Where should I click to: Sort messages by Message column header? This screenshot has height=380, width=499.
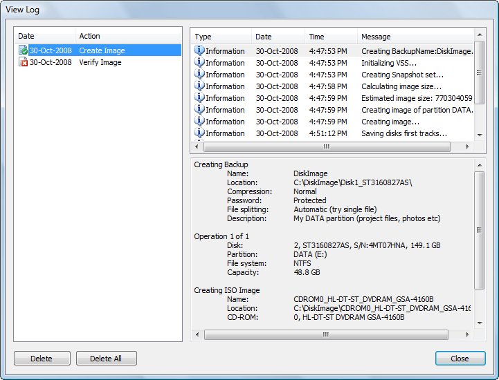coord(416,37)
